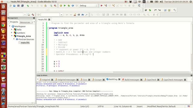
Task: Switch to the Resources tab
Action: pyautogui.click(x=25, y=22)
